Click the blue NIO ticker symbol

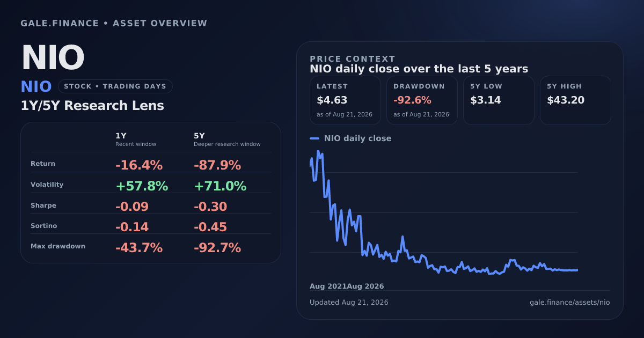pos(36,86)
